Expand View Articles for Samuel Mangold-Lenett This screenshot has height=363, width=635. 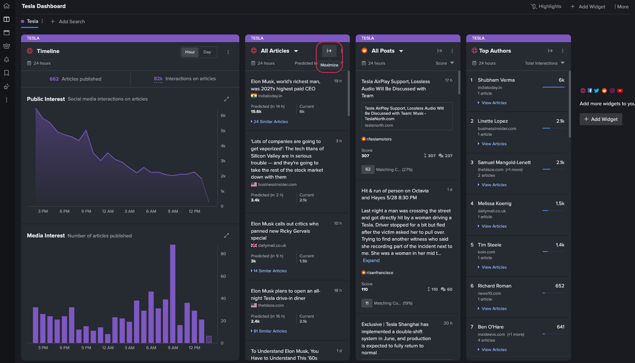coord(492,185)
